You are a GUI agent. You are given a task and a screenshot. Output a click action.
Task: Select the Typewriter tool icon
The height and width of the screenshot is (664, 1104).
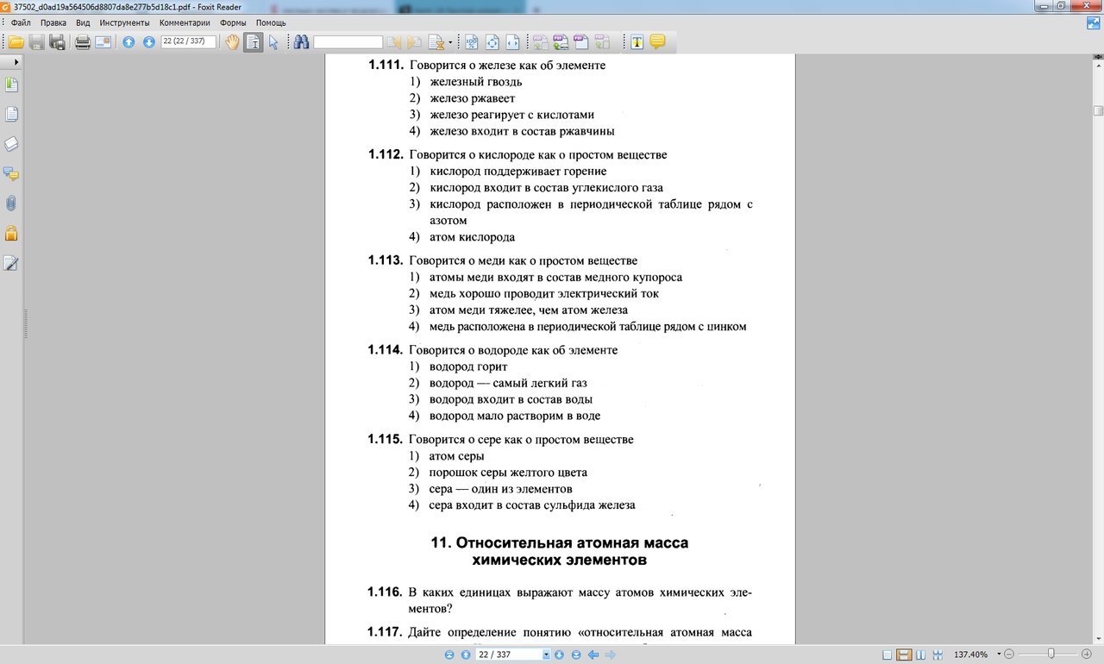click(x=637, y=42)
